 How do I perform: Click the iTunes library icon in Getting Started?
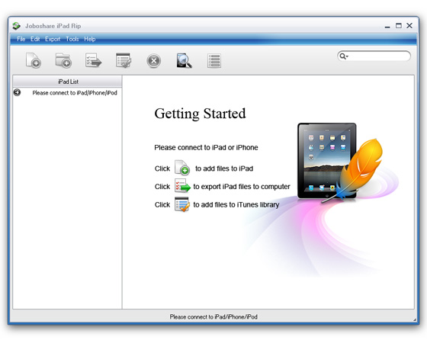click(182, 204)
